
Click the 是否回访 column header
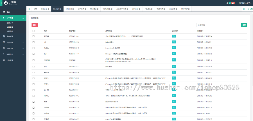point(175,31)
